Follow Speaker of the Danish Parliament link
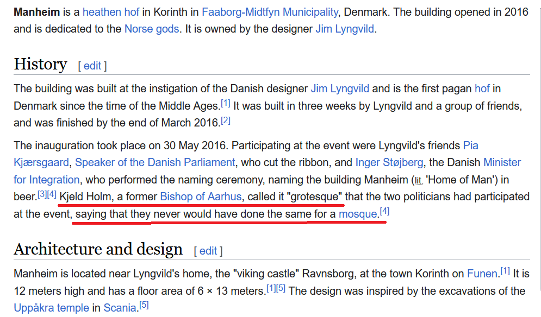The height and width of the screenshot is (317, 541). point(155,162)
